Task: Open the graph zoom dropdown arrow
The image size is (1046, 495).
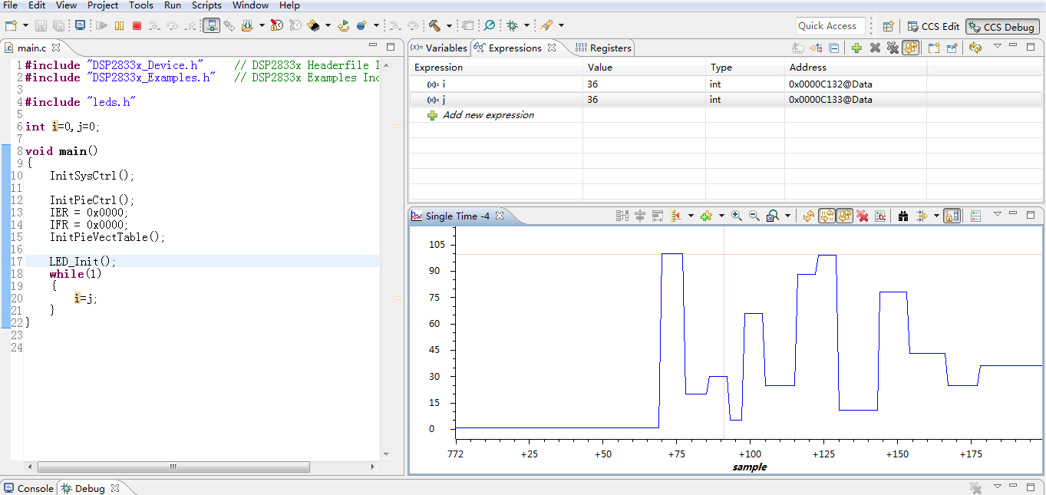Action: [787, 216]
